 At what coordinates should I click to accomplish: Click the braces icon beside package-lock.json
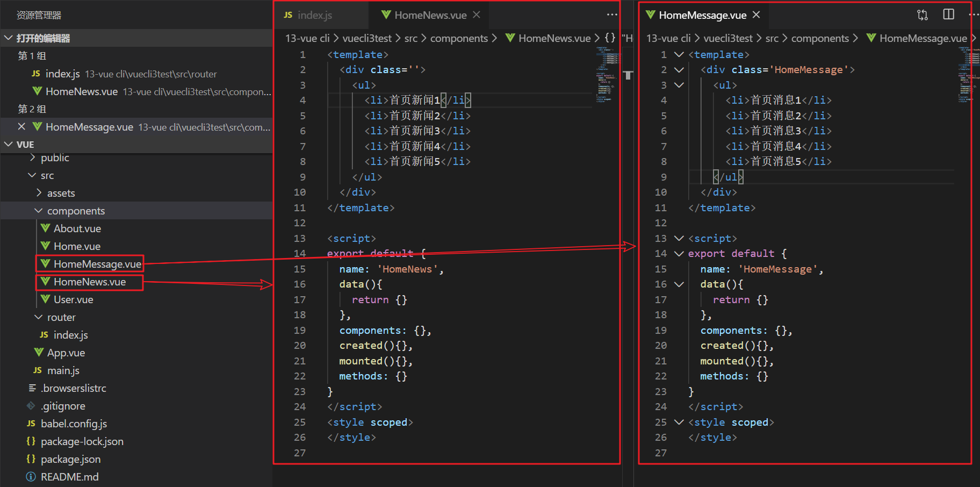31,441
